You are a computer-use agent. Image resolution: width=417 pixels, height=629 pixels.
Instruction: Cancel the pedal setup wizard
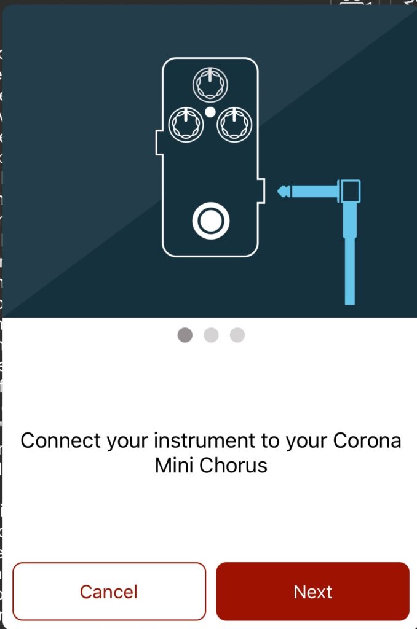pos(109,592)
